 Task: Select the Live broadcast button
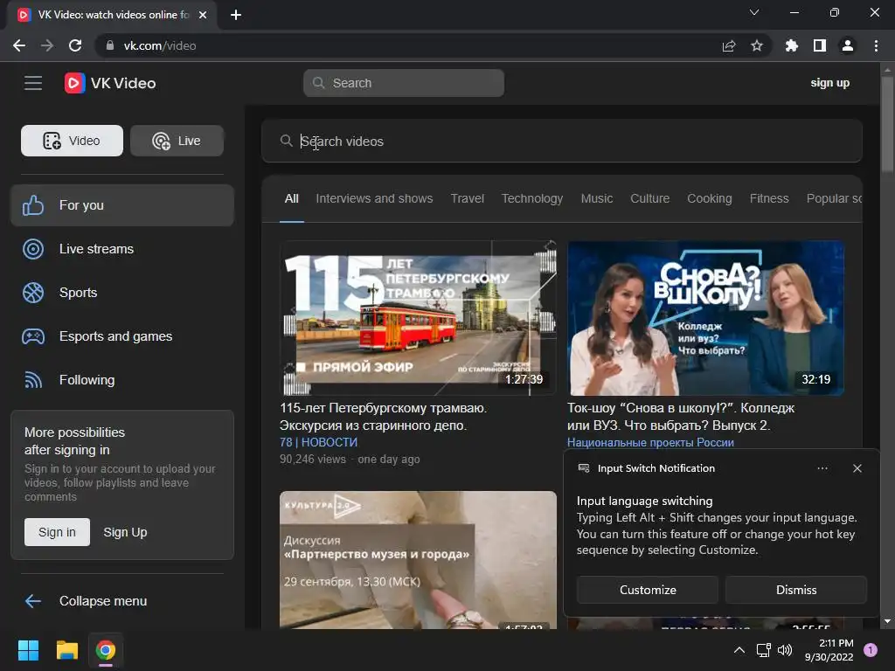(x=177, y=141)
